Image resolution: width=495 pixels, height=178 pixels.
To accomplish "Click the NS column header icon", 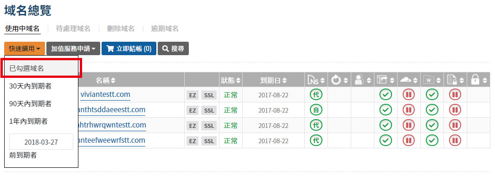I will [x=313, y=80].
